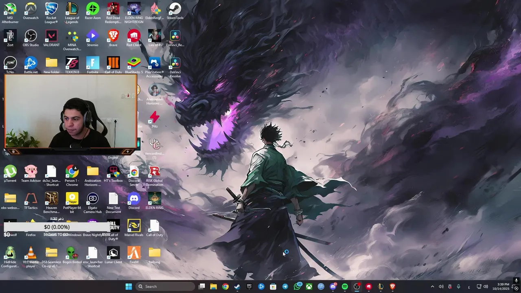Open Riot Client desktop shortcut

(134, 39)
